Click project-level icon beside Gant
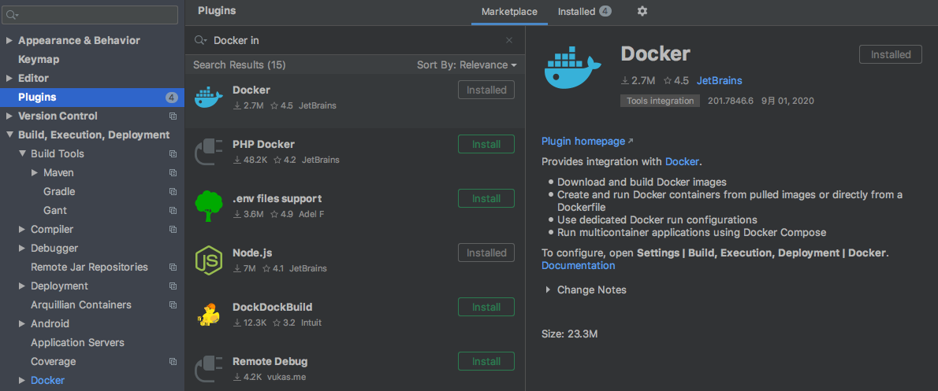 click(x=173, y=210)
